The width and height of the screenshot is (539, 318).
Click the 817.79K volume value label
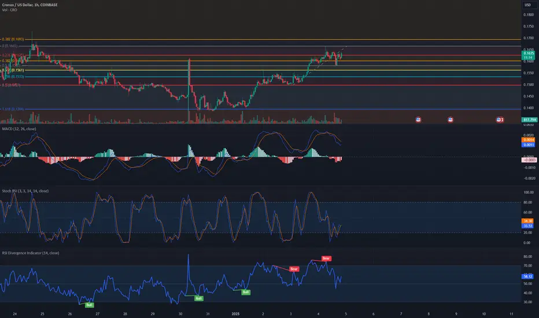(529, 120)
